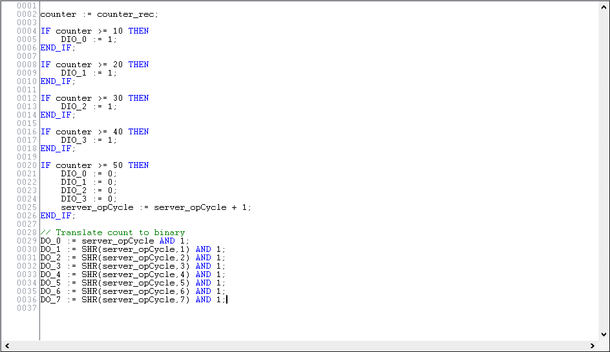Click line number 0037 in the gutter
Viewport: 610px width, 352px height.
[27, 308]
